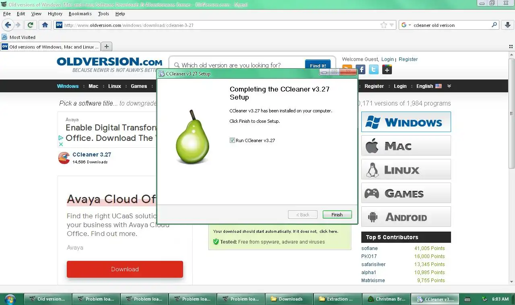This screenshot has width=515, height=305.
Task: Click the CCleaner 3.27 title link
Action: click(x=92, y=155)
